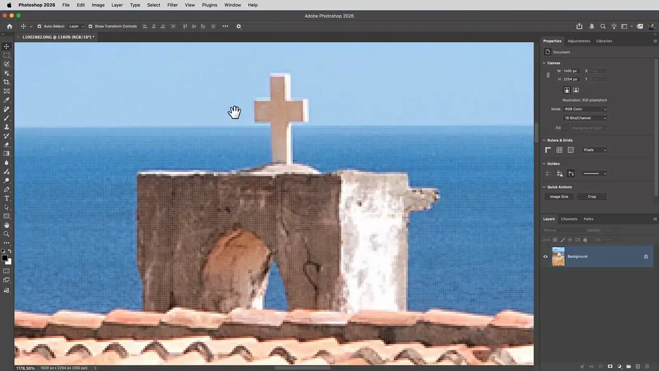Image resolution: width=659 pixels, height=371 pixels.
Task: Select the Clone Stamp tool
Action: [x=7, y=127]
